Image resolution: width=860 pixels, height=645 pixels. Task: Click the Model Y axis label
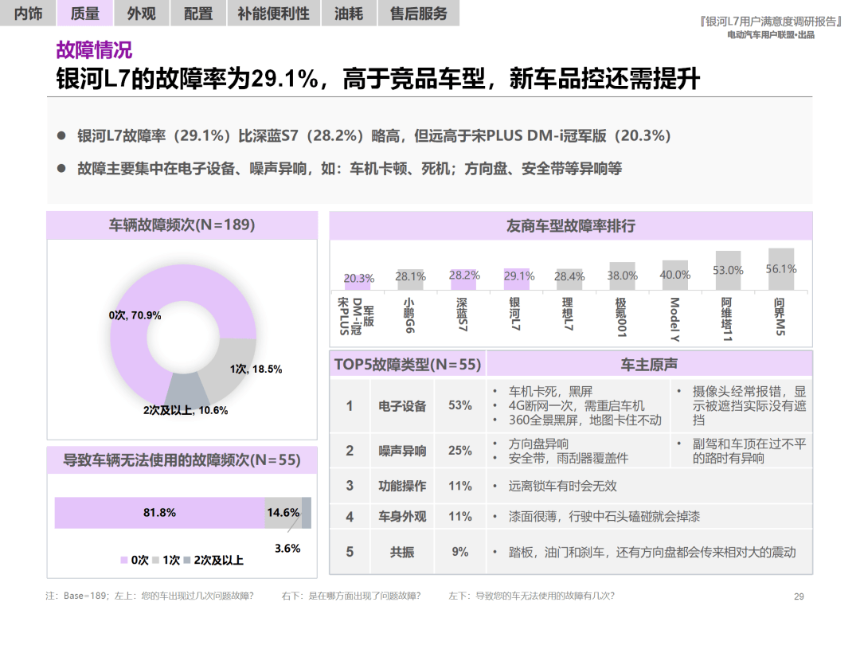click(x=674, y=319)
